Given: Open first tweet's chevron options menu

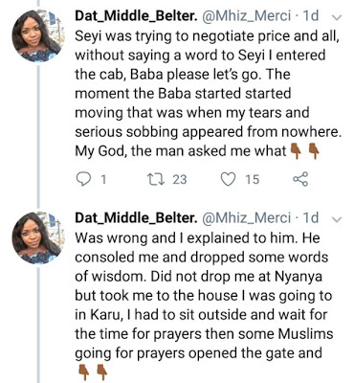Looking at the screenshot, I should coord(337,17).
